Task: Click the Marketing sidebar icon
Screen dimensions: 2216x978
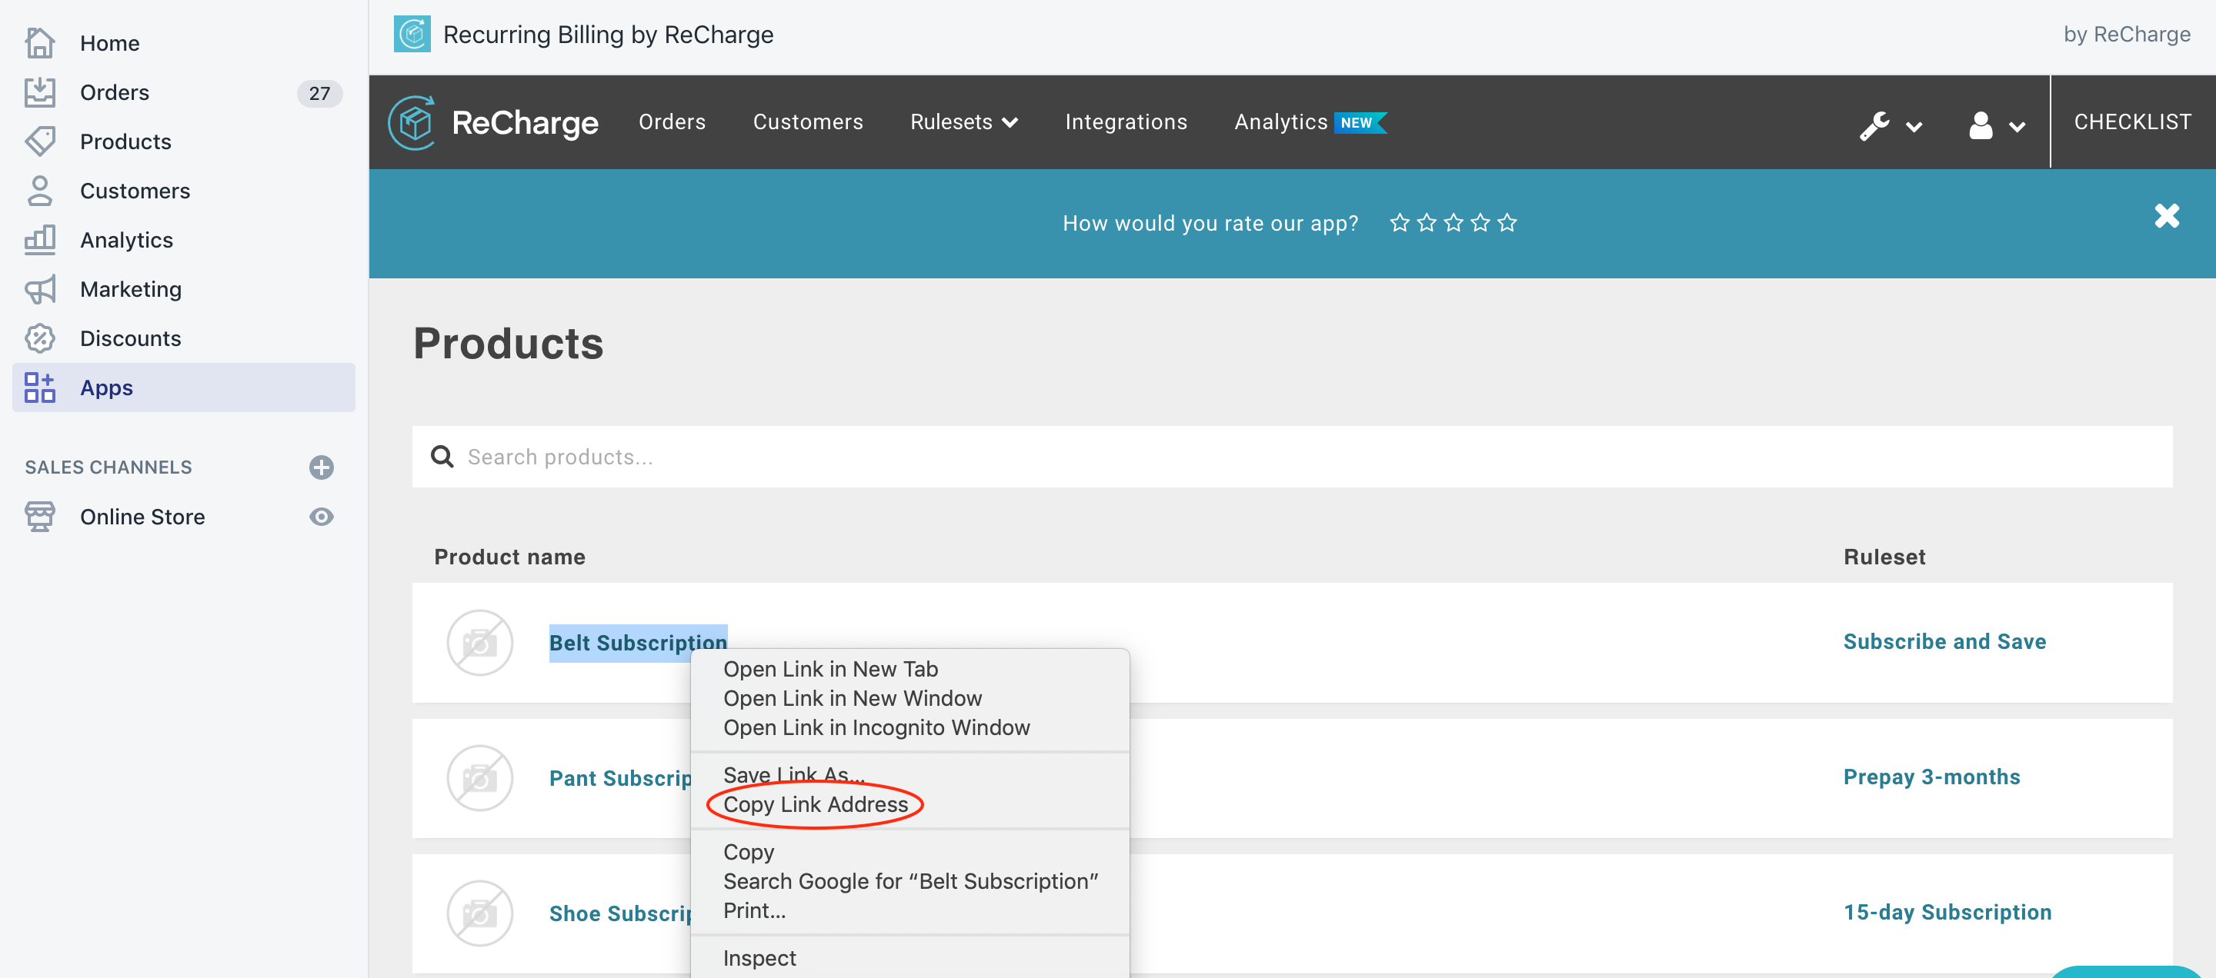Action: [x=39, y=288]
